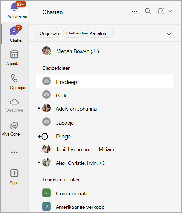The image size is (182, 213).
Task: Open the Jacobje chat
Action: point(105,122)
